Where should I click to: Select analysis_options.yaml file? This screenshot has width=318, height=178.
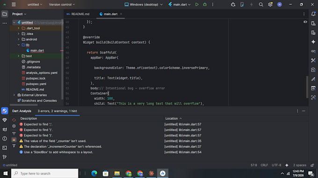pyautogui.click(x=41, y=73)
